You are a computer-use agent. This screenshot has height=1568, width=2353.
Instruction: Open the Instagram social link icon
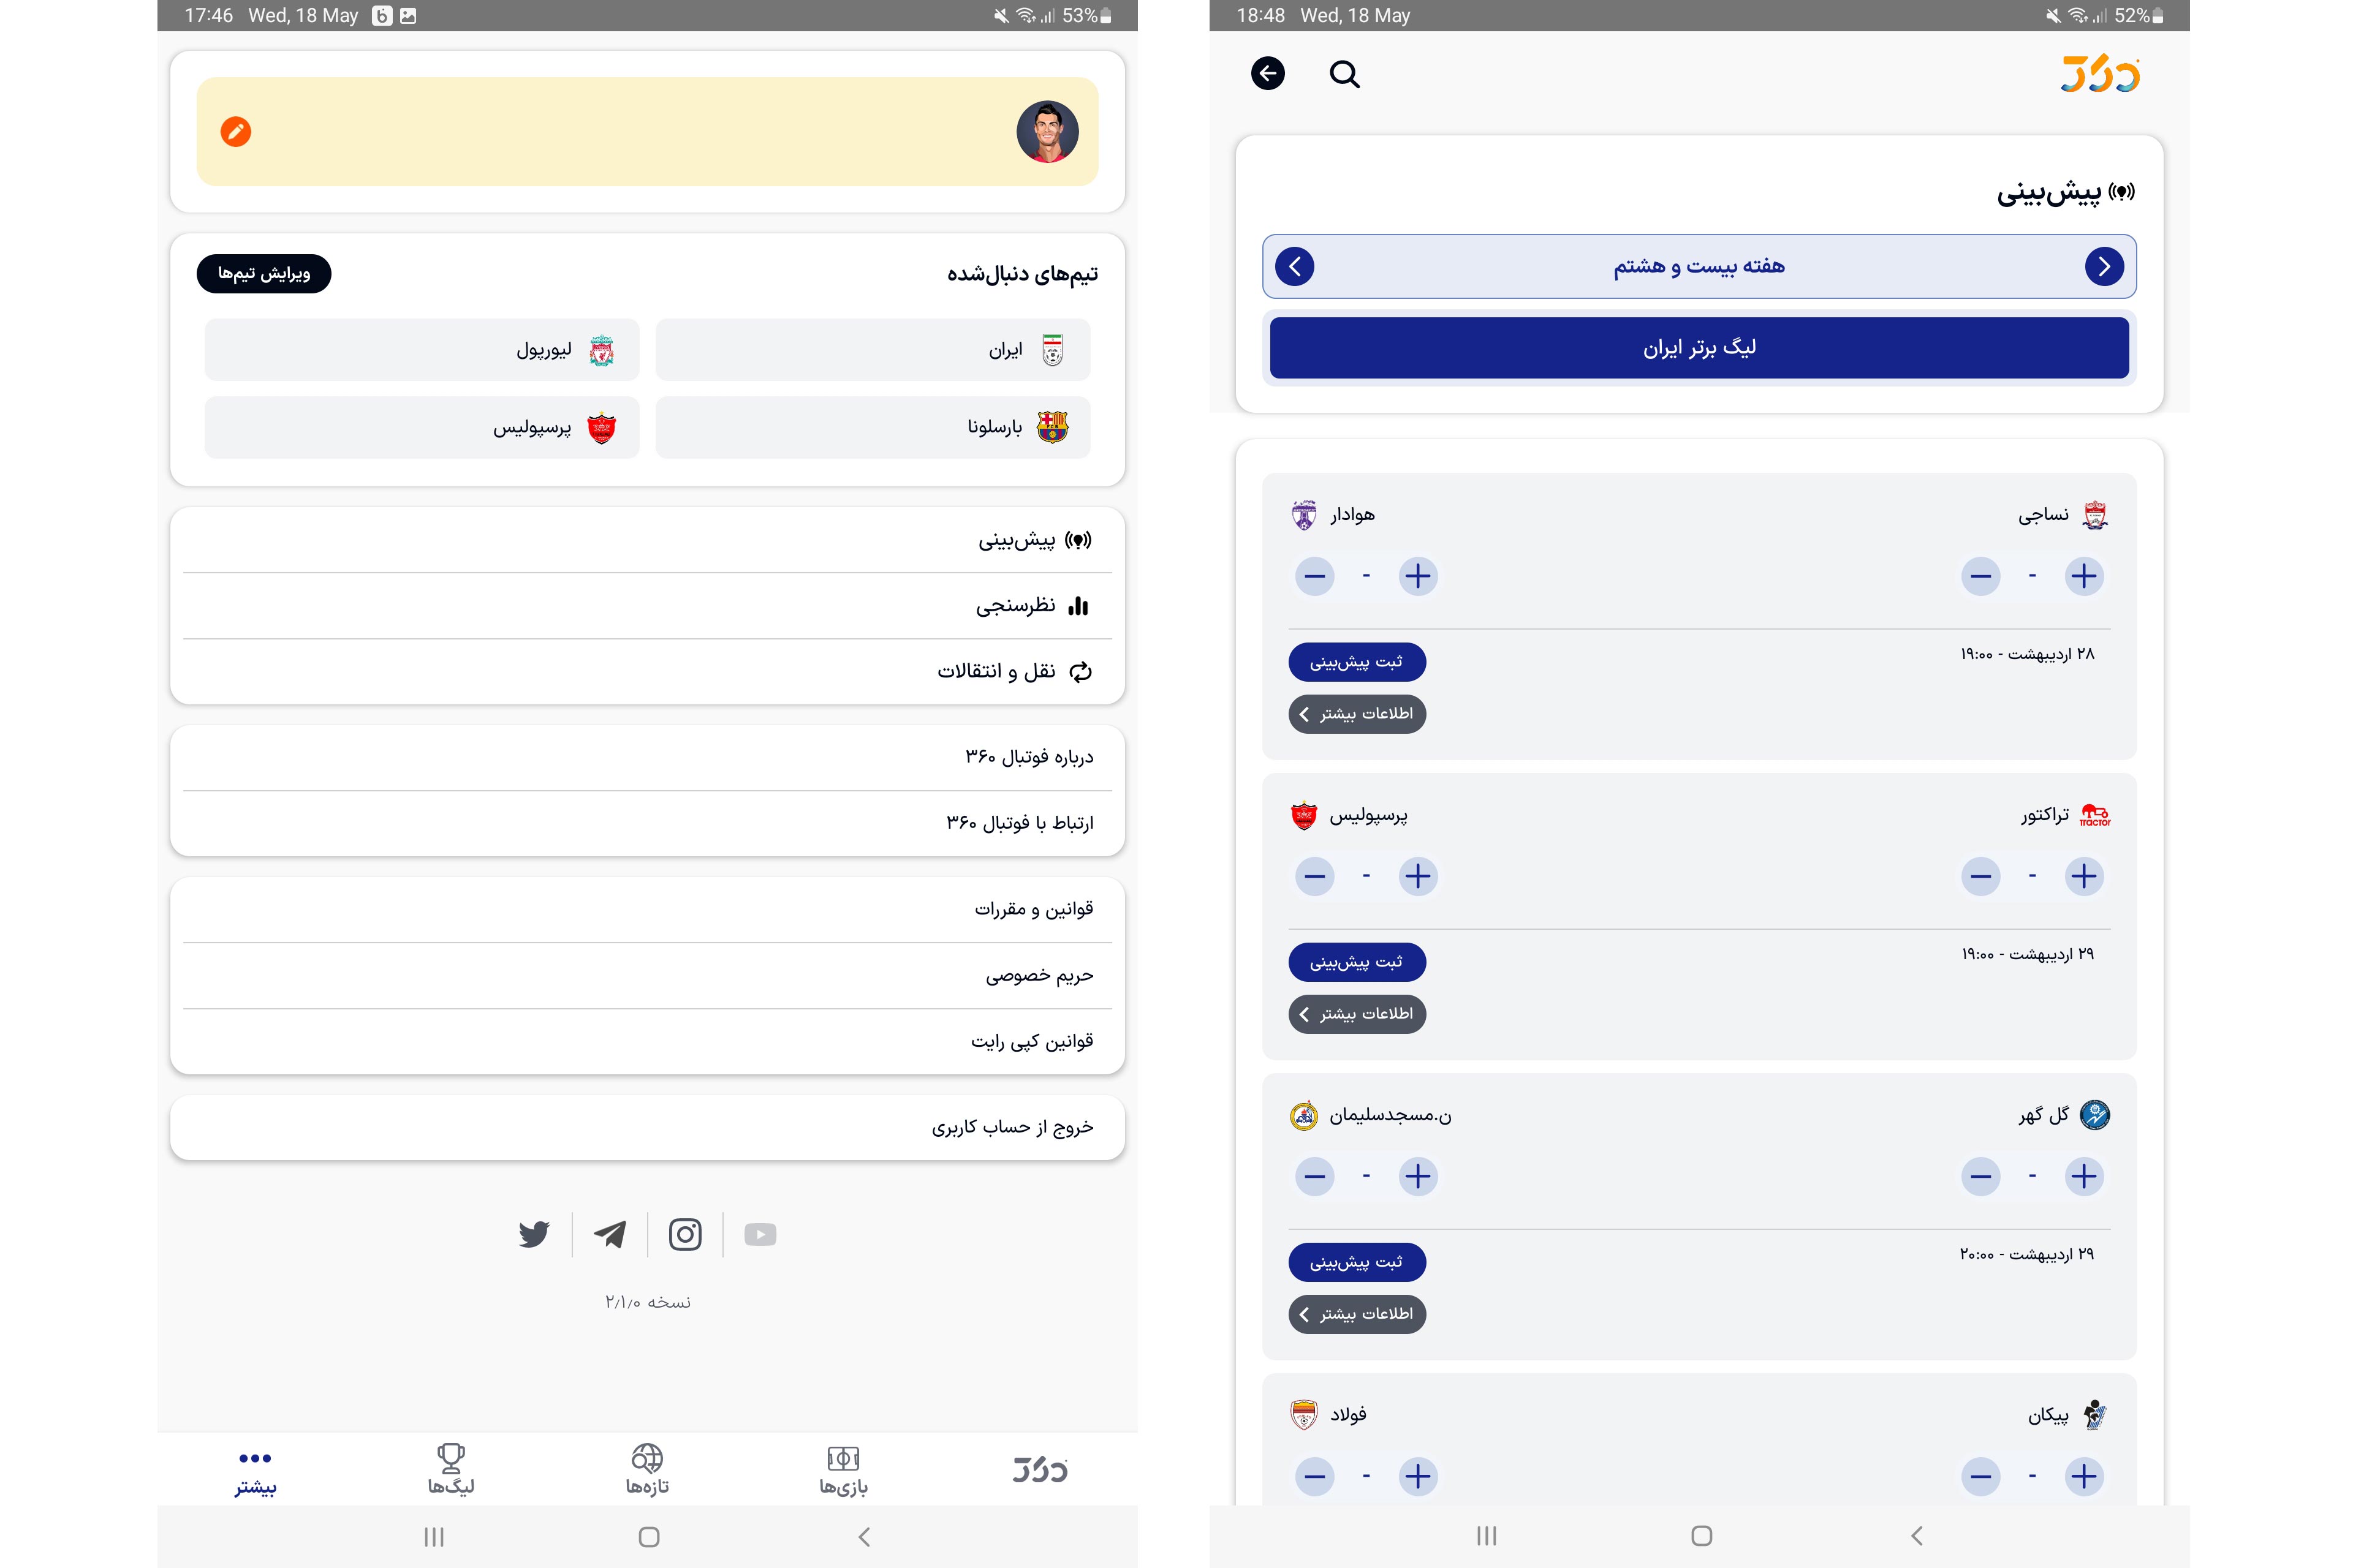pyautogui.click(x=685, y=1234)
